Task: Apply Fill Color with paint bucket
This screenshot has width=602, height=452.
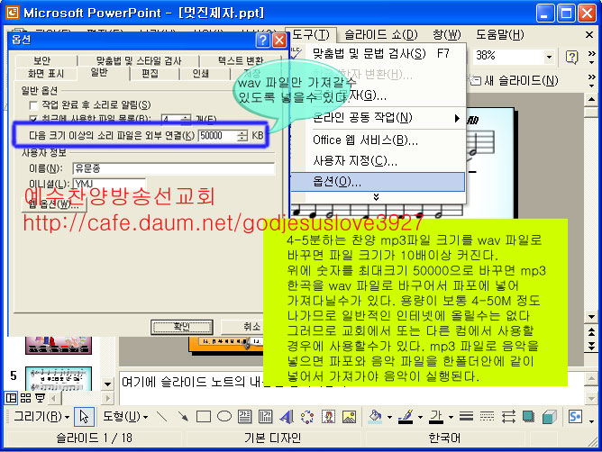Action: [x=376, y=416]
